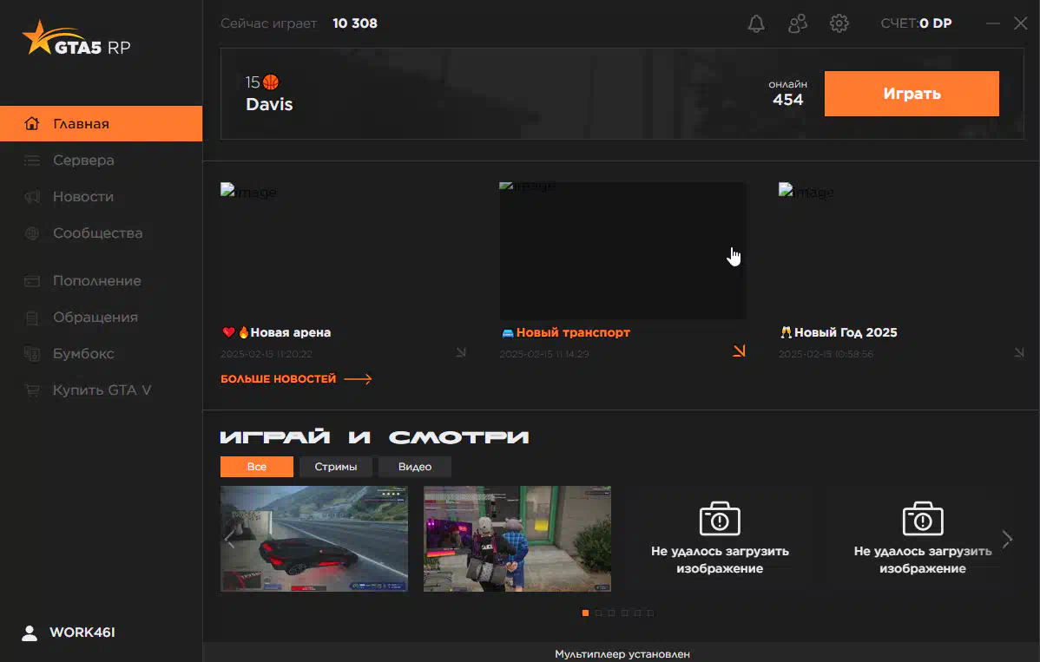Screen dimensions: 1040x662
Task: Open Новости in the sidebar
Action: pyautogui.click(x=83, y=197)
